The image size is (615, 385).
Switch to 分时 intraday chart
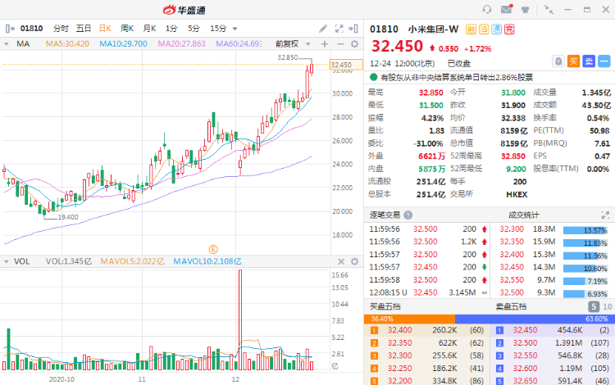[x=61, y=29]
